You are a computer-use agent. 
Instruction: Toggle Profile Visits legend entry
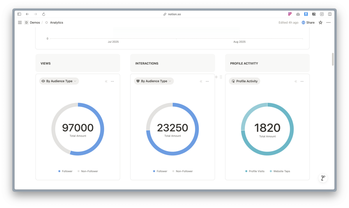(255, 171)
